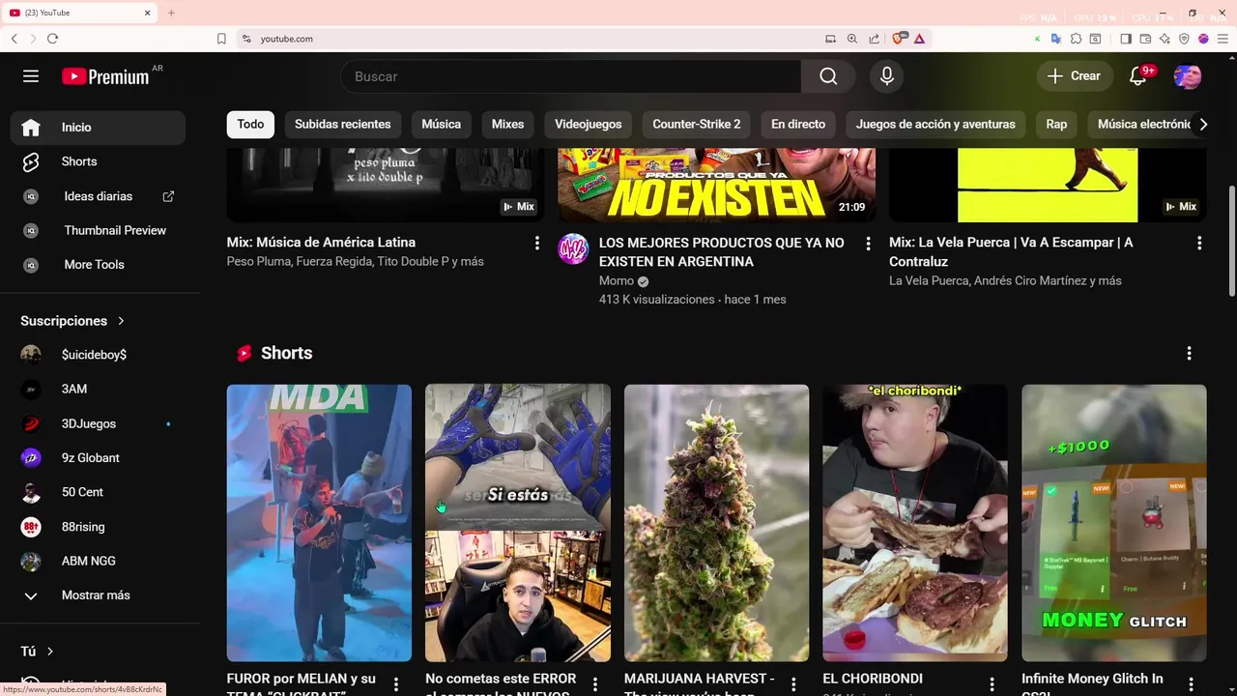Viewport: 1237px width, 696px height.
Task: Select the Videojuegos filter chip
Action: tap(589, 125)
